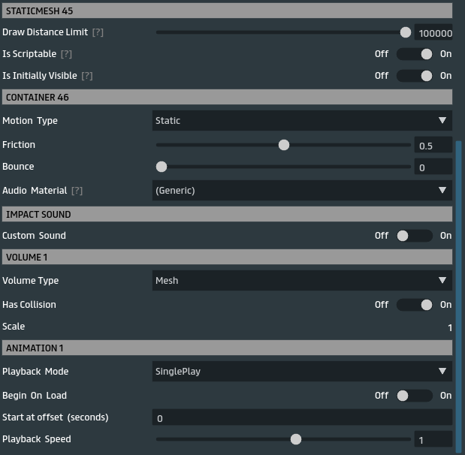Screen dimensions: 465x455
Task: Collapse the IMPACT SOUND section header
Action: pos(227,214)
